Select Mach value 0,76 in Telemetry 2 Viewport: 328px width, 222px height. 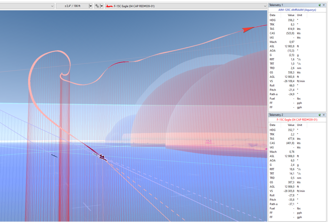(x=292, y=152)
